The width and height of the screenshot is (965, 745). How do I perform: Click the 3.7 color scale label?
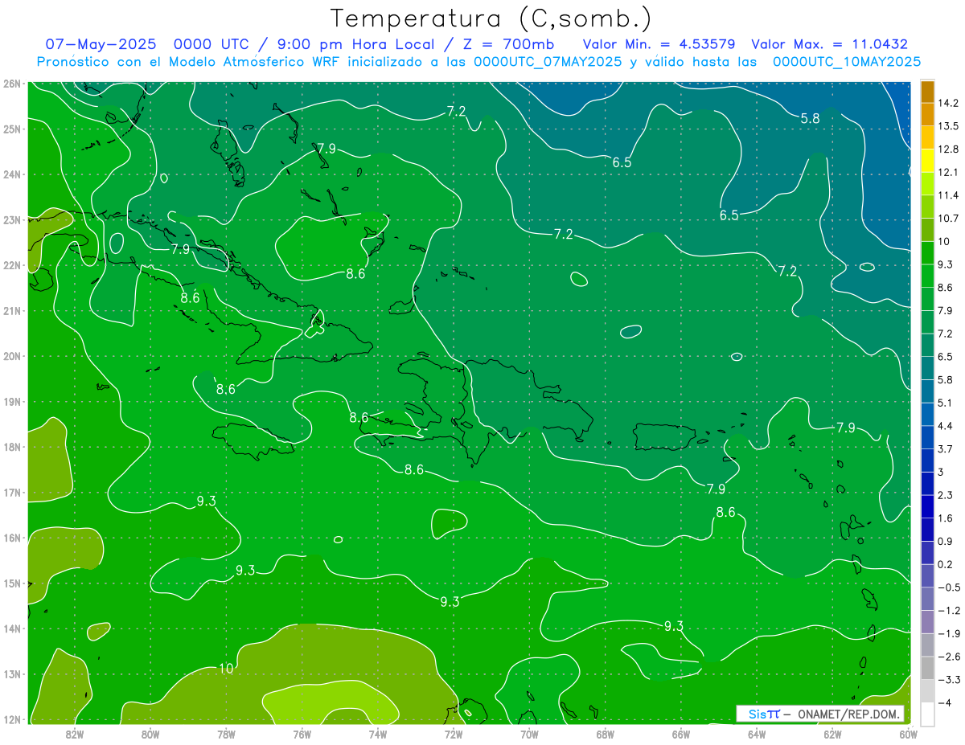[946, 448]
